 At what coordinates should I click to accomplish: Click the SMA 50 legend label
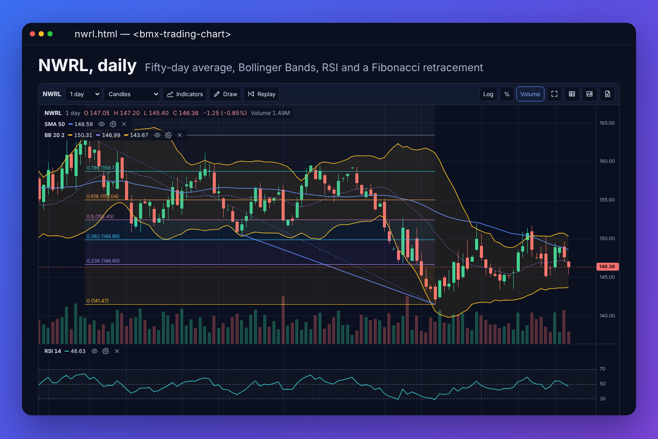click(54, 124)
